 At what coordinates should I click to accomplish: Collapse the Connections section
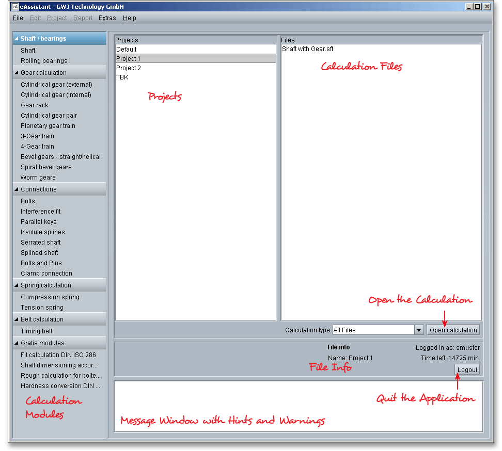click(x=17, y=189)
